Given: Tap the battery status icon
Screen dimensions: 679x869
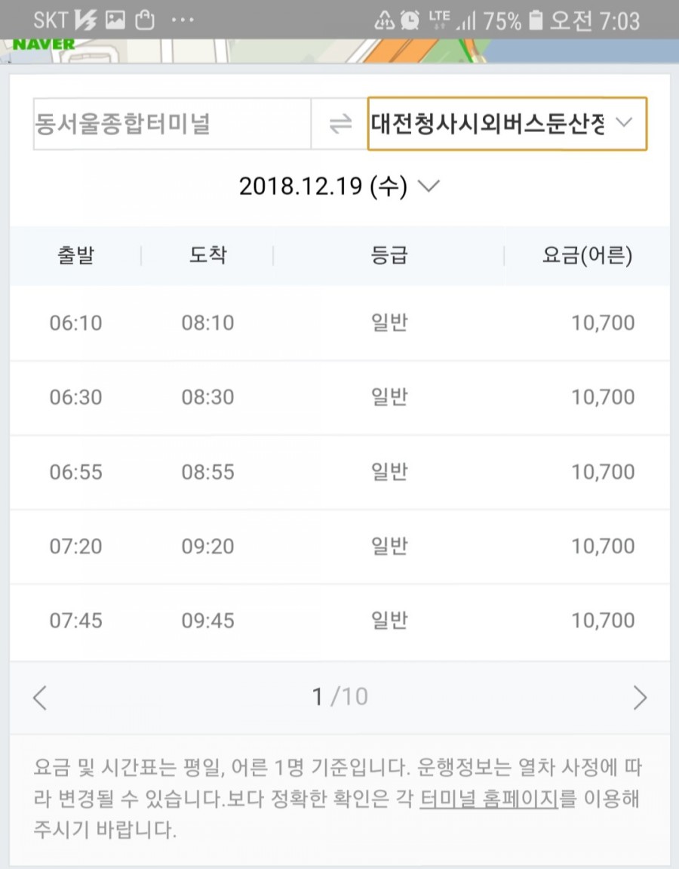Looking at the screenshot, I should coord(536,20).
